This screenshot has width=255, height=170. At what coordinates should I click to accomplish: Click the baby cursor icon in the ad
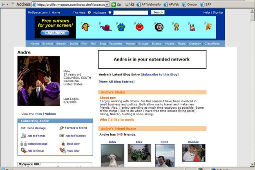(x=176, y=27)
